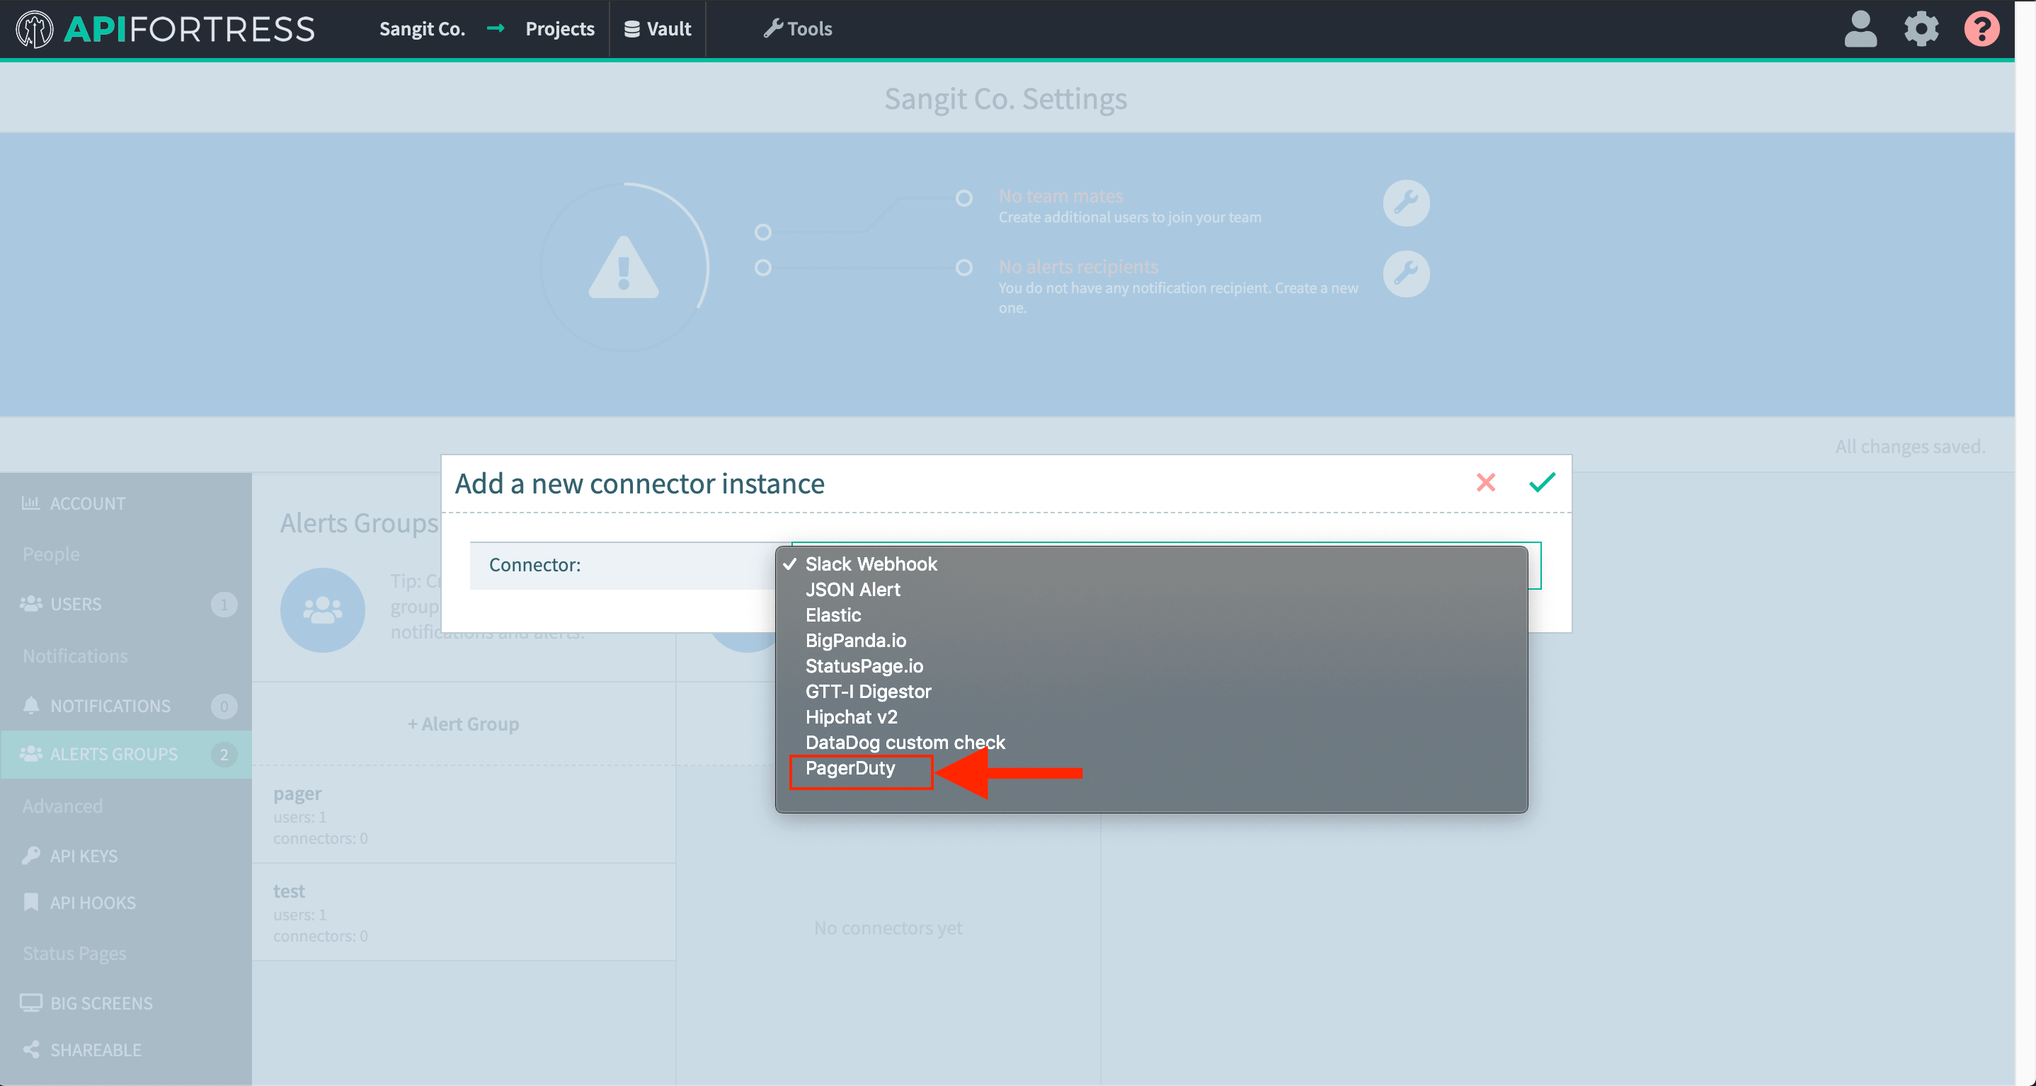The height and width of the screenshot is (1086, 2036).
Task: Pick Elastic in the connector dropdown
Action: click(x=833, y=615)
